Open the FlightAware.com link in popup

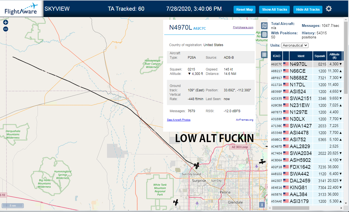coord(243,27)
